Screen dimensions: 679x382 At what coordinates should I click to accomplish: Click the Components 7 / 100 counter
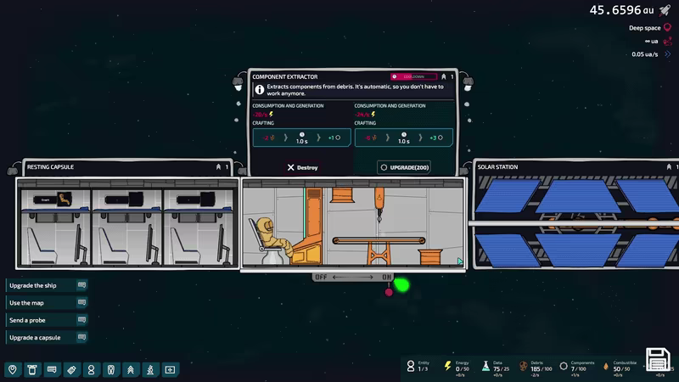[x=579, y=369]
